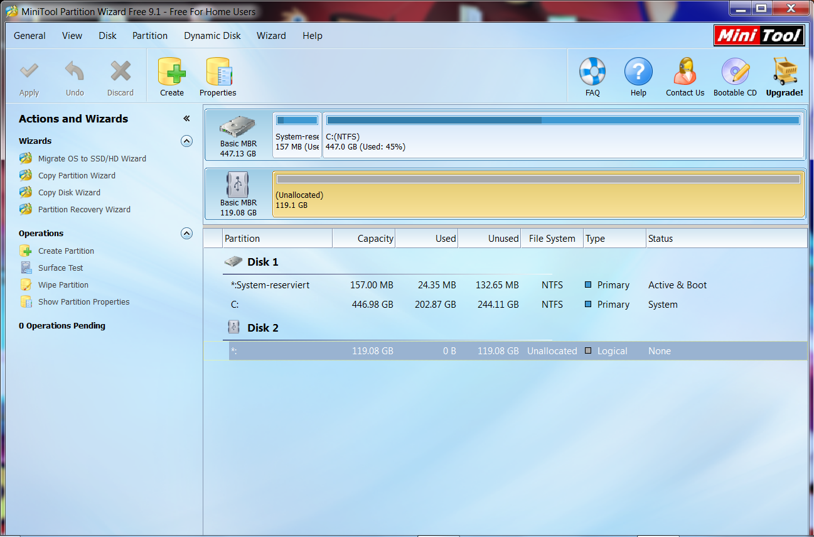
Task: Launch the Partition Recovery Wizard
Action: tap(84, 209)
